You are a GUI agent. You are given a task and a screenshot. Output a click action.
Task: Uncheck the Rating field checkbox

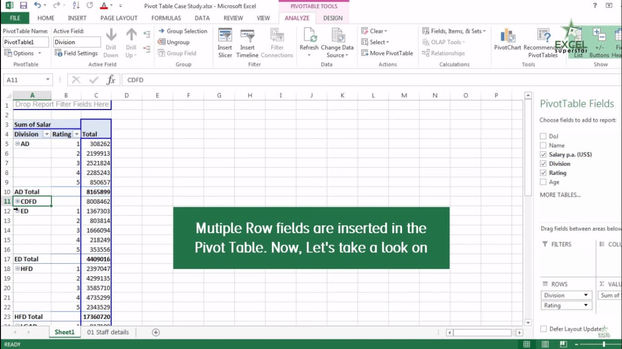543,173
